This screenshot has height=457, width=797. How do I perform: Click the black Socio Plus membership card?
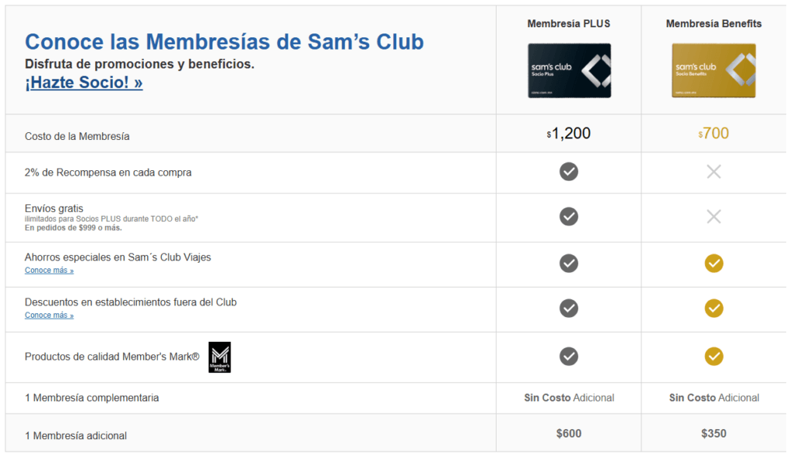569,71
